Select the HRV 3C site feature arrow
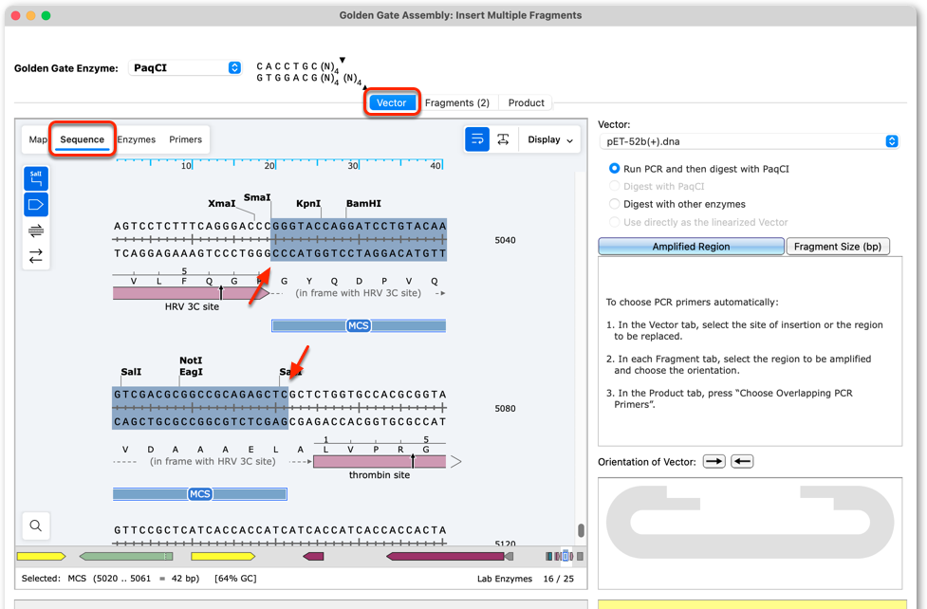The image size is (927, 609). point(191,293)
